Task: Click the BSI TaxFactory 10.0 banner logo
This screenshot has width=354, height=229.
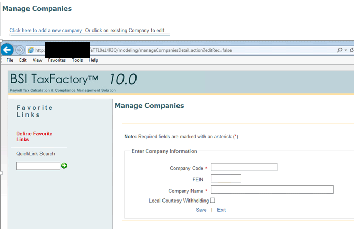Action: (x=74, y=79)
